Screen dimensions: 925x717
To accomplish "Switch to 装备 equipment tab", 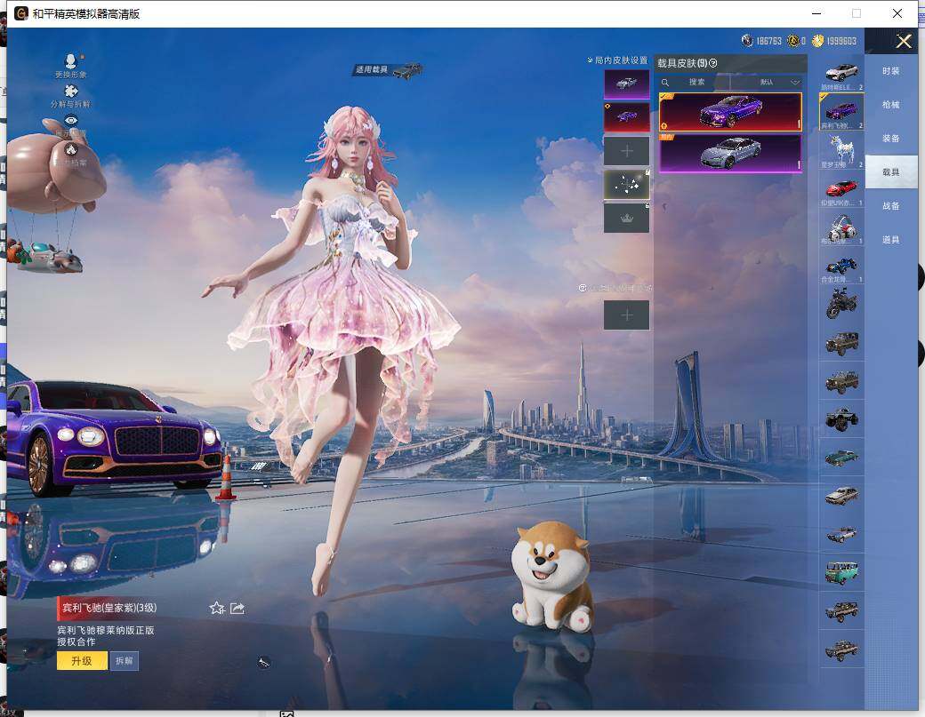I will click(x=891, y=138).
